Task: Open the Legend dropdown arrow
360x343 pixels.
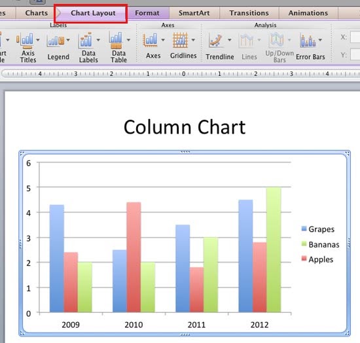Action: [68, 40]
